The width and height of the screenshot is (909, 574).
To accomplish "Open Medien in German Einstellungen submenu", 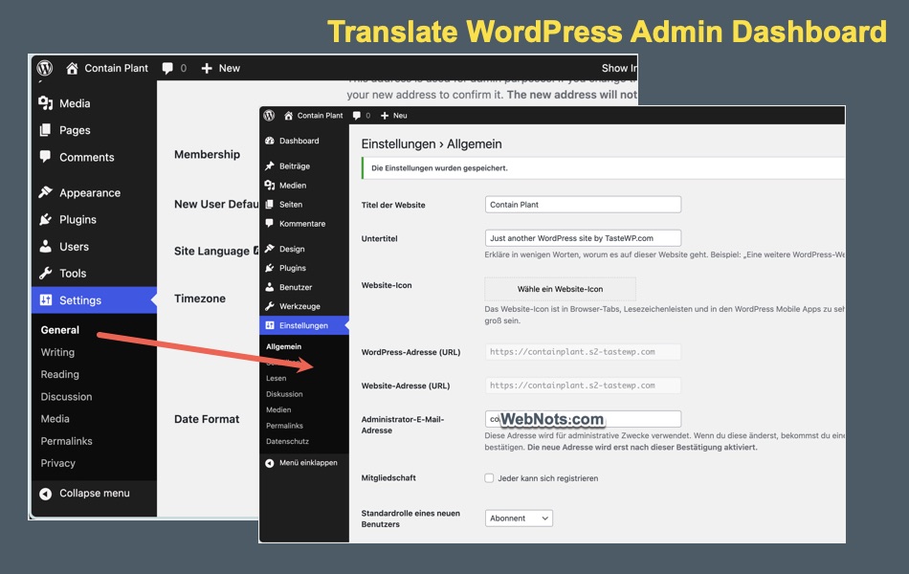I will (278, 409).
